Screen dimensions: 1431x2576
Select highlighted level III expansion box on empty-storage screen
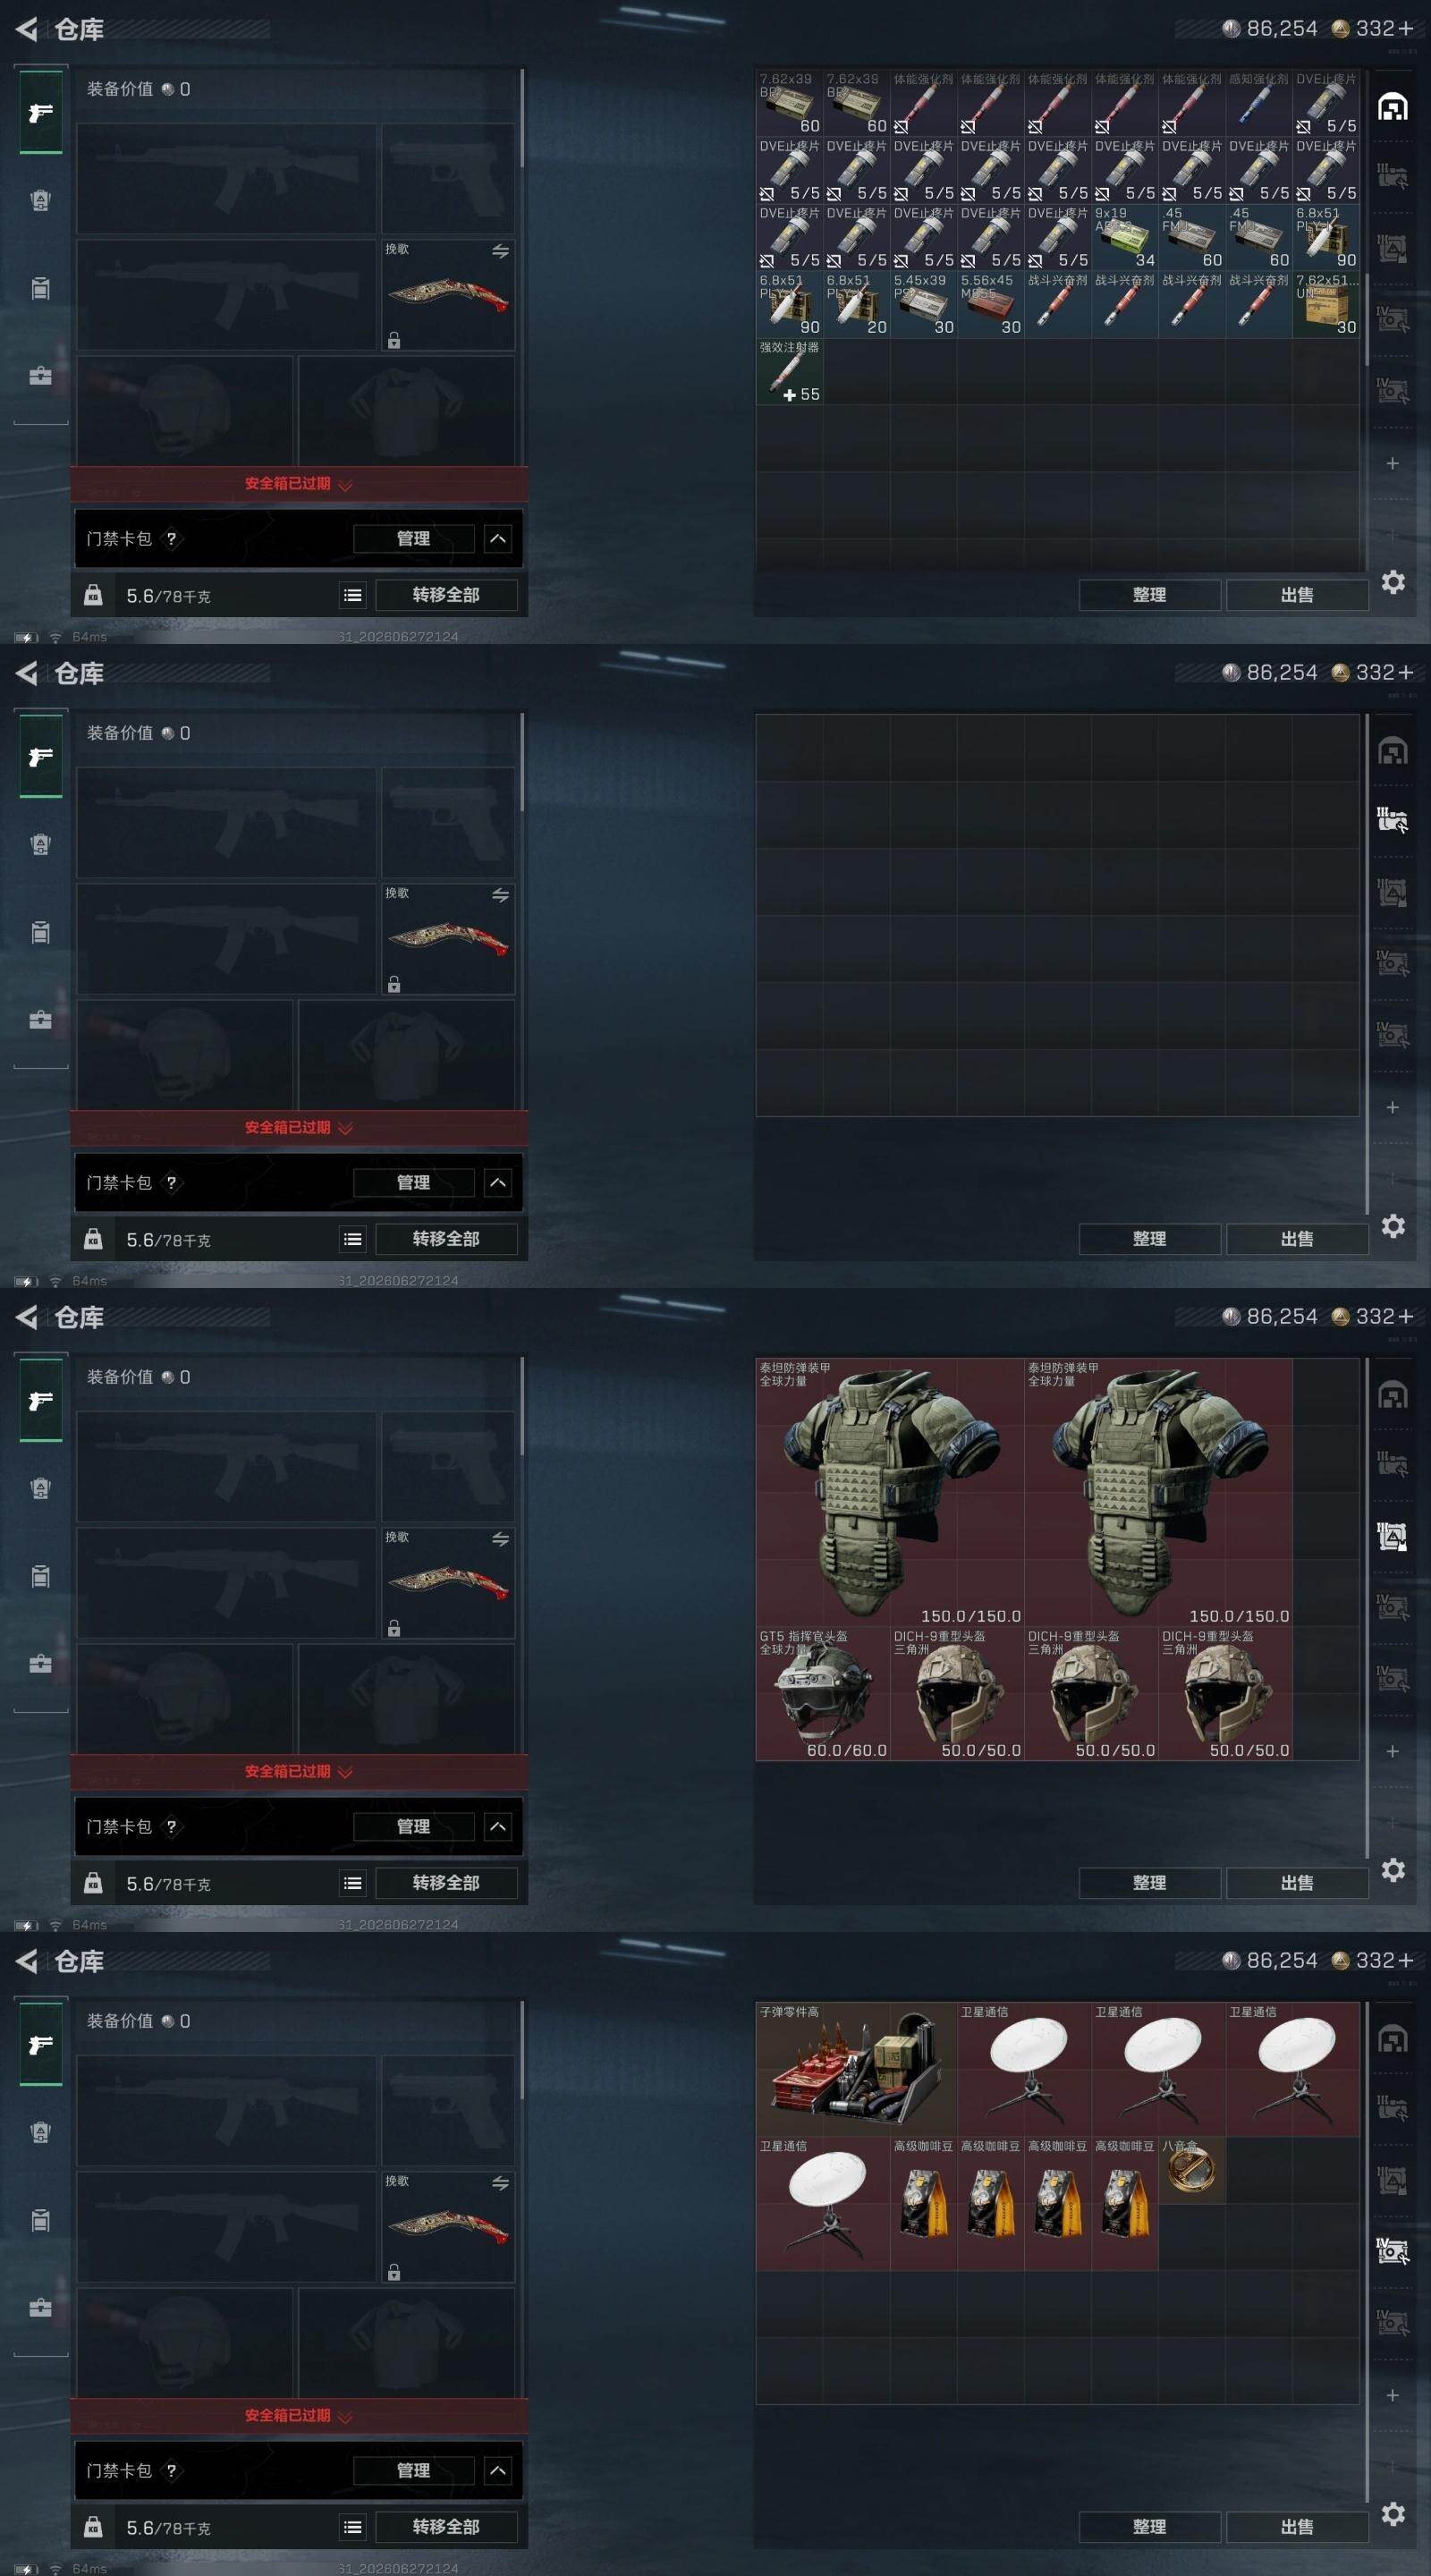point(1392,820)
